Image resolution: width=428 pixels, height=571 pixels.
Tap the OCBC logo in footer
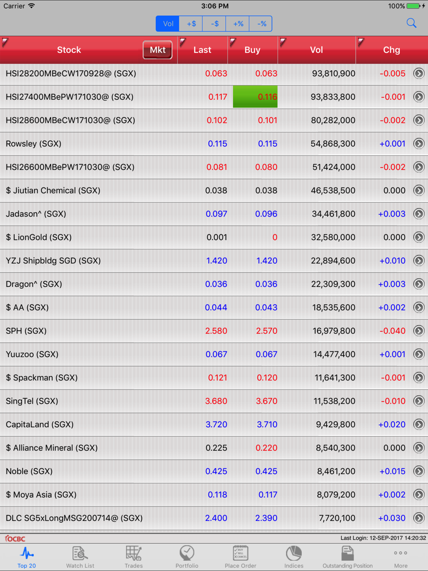pos(15,538)
